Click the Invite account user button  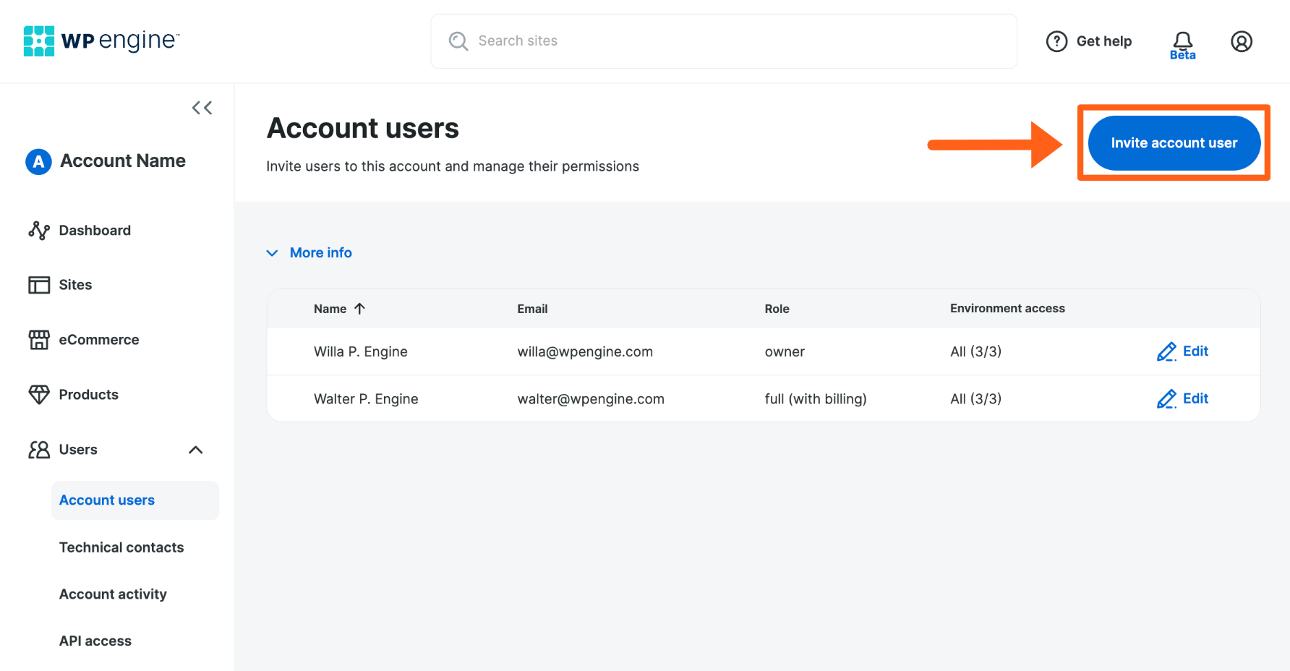click(1174, 142)
